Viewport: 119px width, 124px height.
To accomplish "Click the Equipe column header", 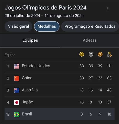I will tap(10, 55).
